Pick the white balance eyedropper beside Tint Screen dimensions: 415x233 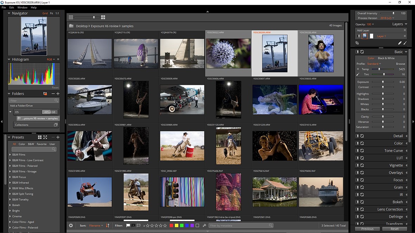point(358,74)
